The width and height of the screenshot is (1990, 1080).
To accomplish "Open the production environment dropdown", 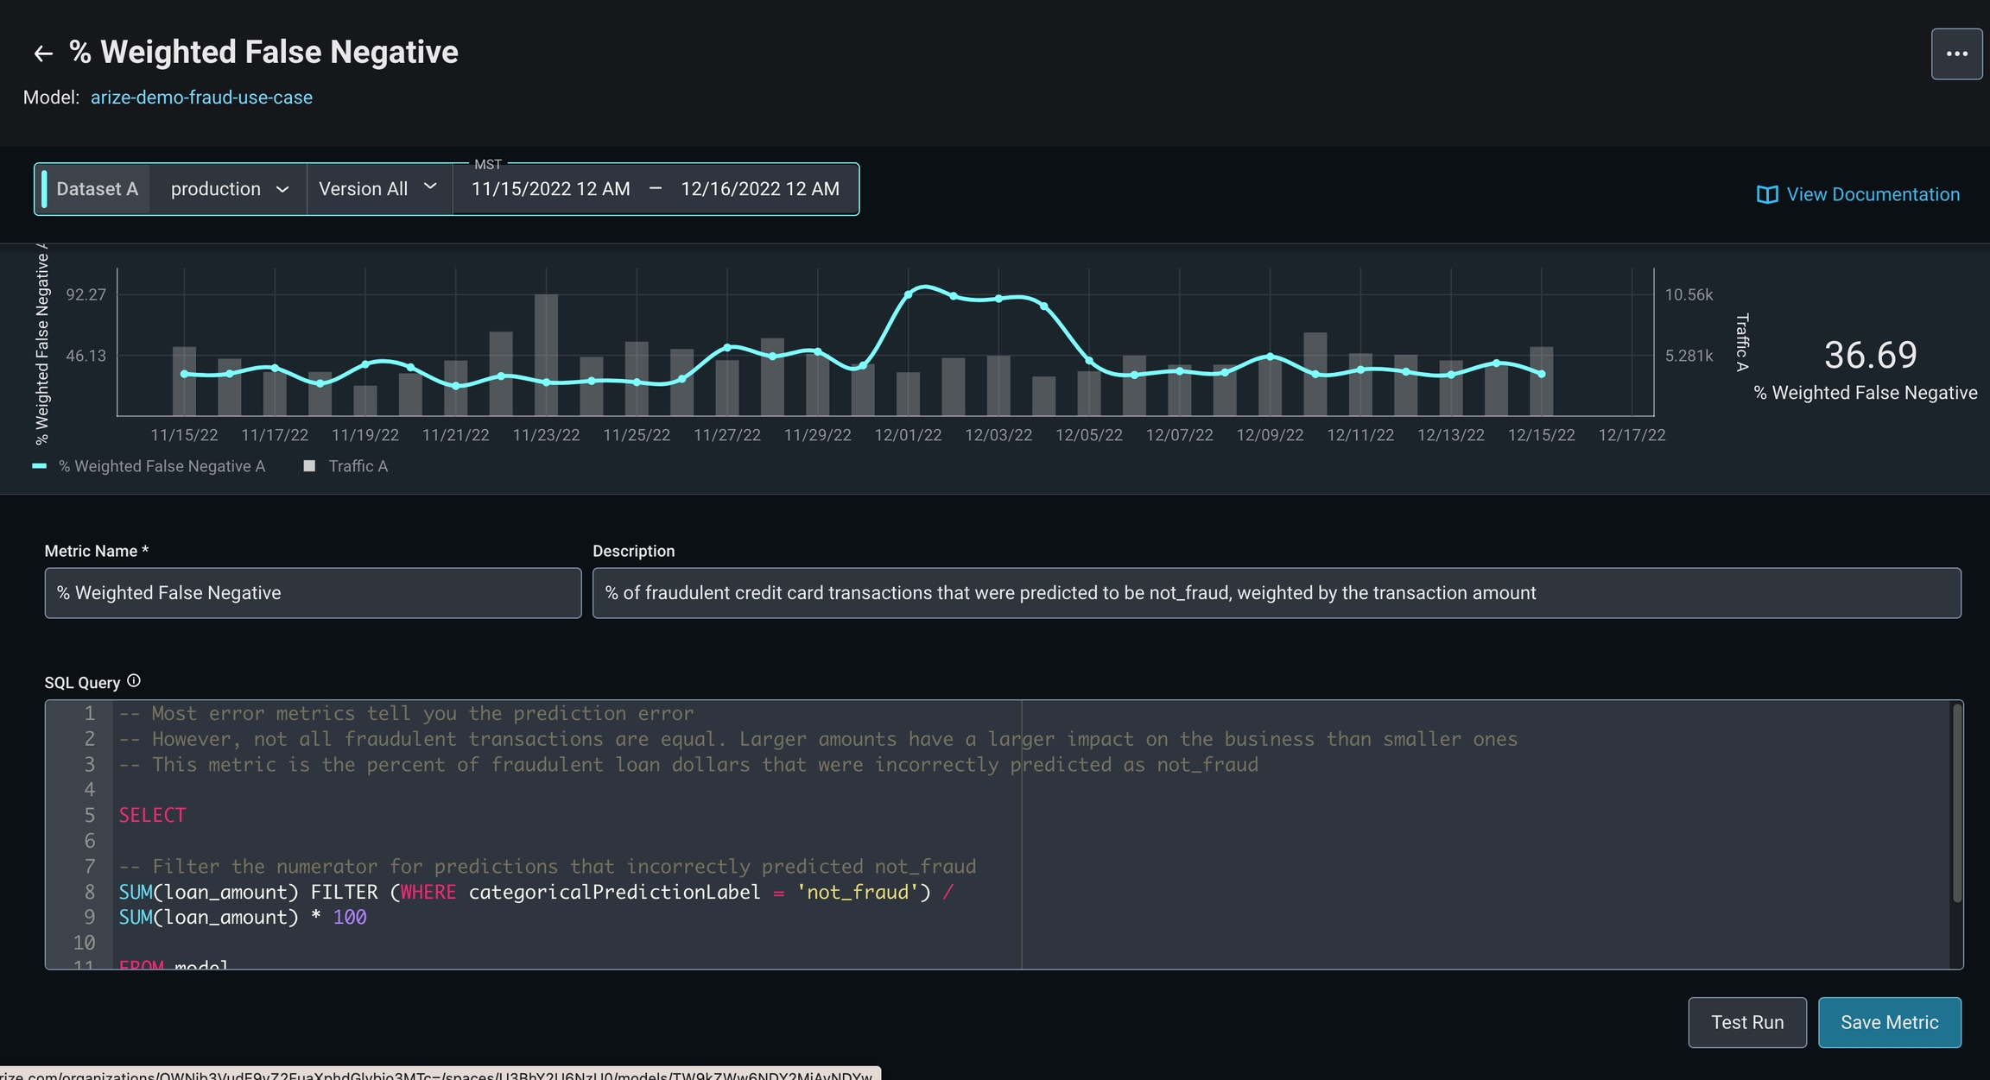I will click(229, 189).
